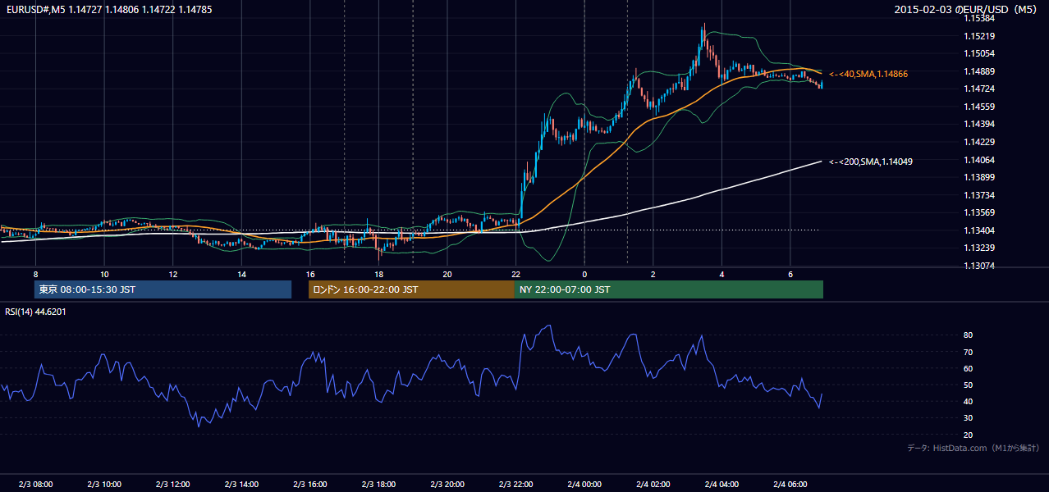Image resolution: width=1049 pixels, height=492 pixels.
Task: Click the HistData.com data source credit
Action: pos(973,448)
